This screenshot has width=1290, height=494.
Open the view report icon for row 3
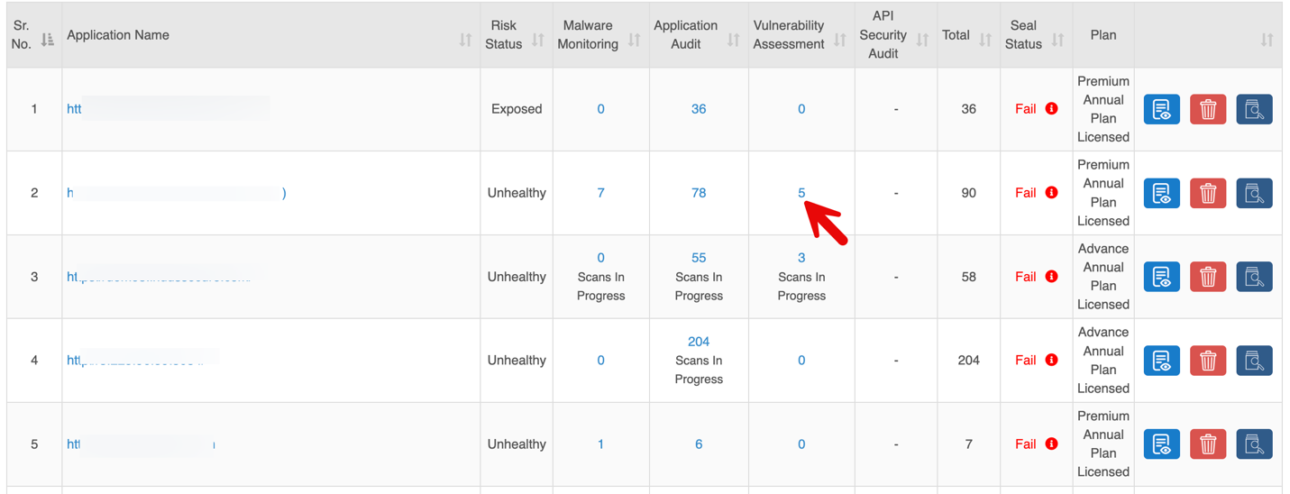(x=1161, y=277)
